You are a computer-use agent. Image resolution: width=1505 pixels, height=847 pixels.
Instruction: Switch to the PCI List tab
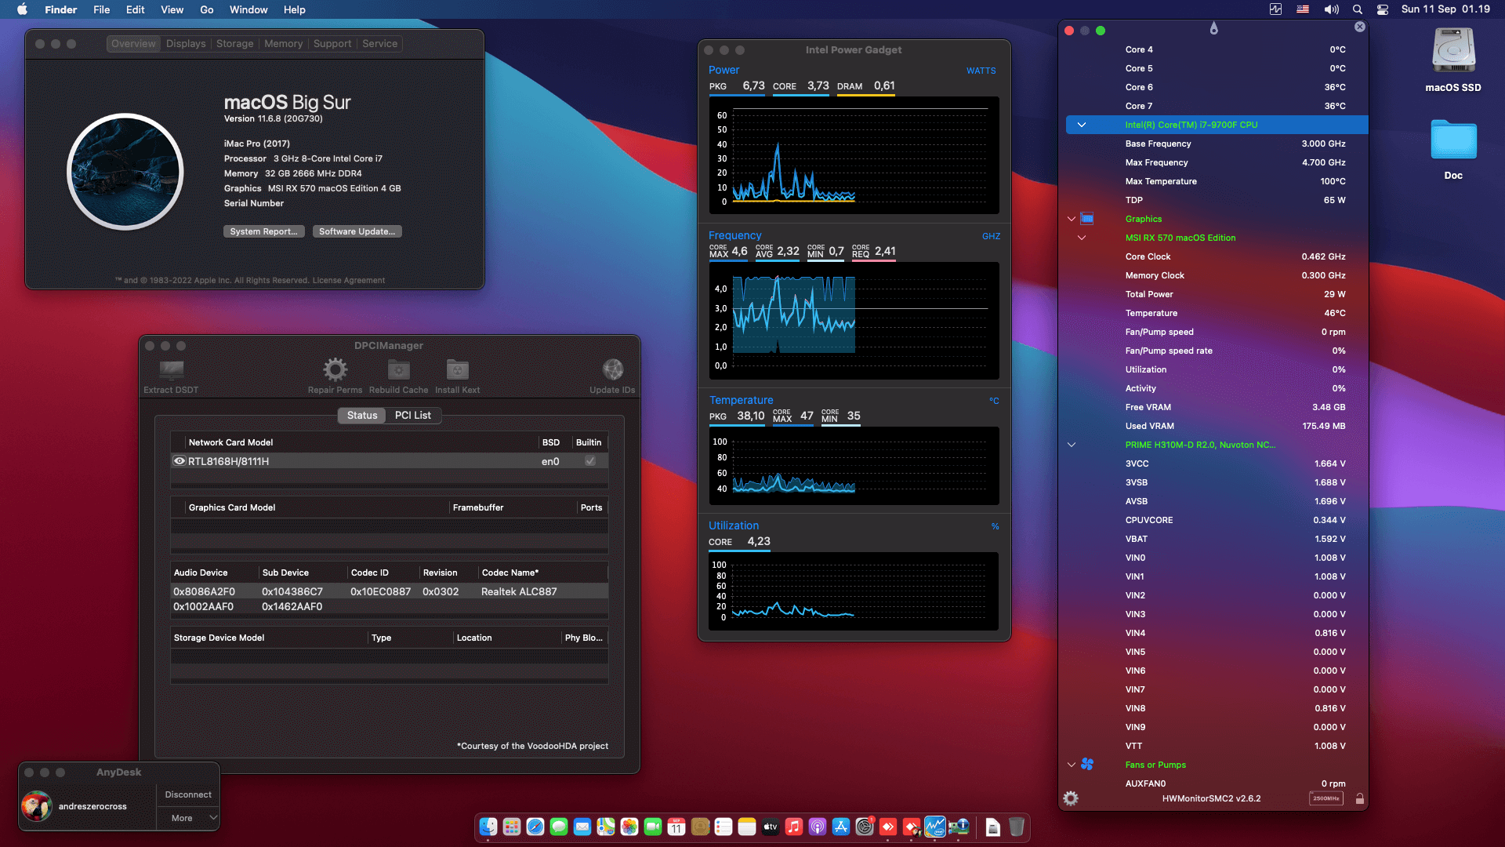point(413,415)
